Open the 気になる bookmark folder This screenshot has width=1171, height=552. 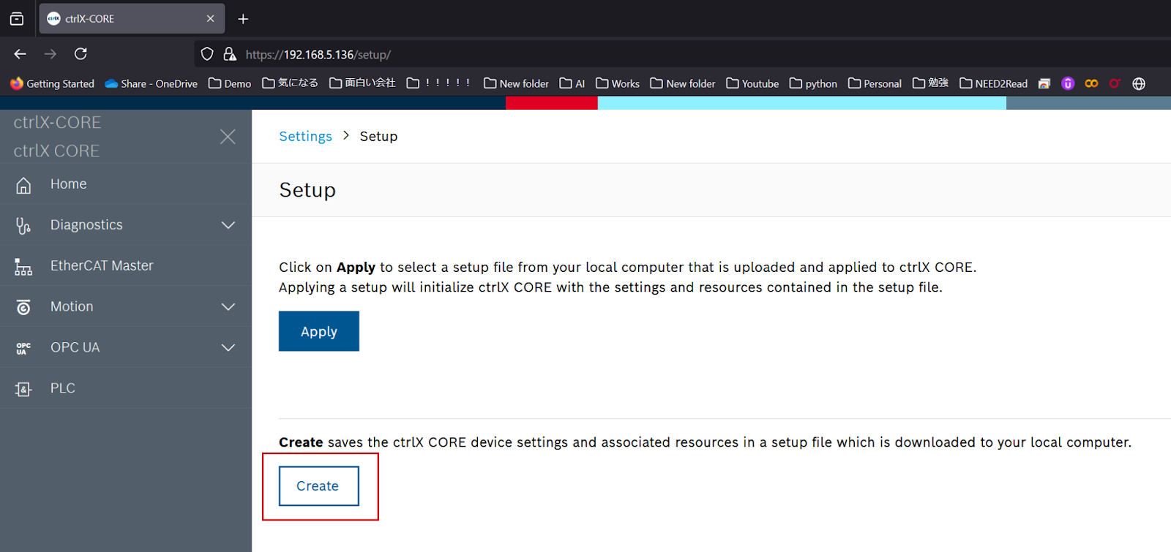coord(290,83)
